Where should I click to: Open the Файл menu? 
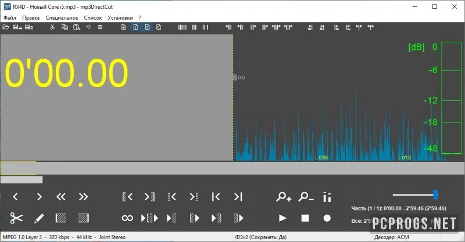pos(10,18)
